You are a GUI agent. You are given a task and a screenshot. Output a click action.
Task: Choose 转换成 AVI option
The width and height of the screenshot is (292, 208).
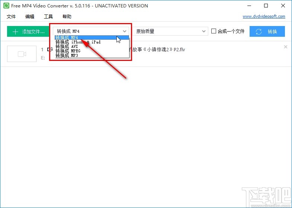92,46
